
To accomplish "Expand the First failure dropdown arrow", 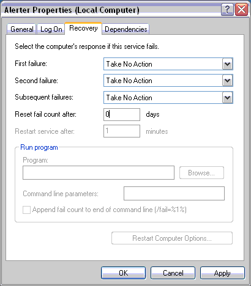I will click(x=227, y=64).
